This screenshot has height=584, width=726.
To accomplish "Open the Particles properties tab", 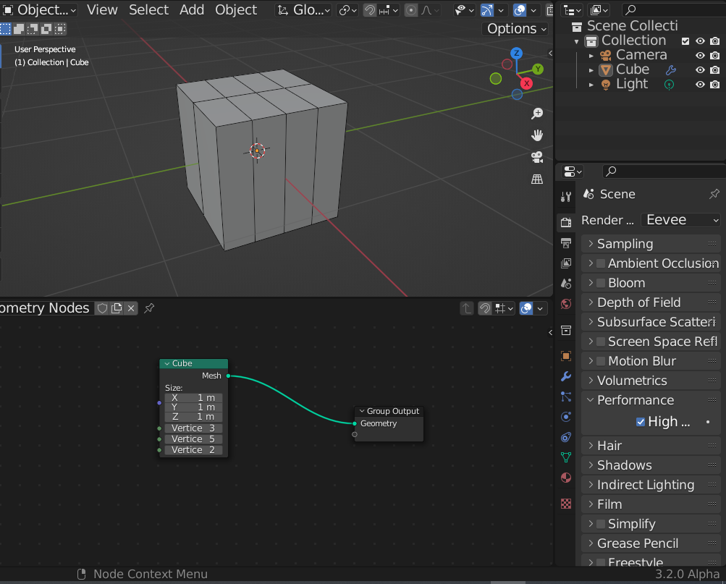I will tap(566, 397).
